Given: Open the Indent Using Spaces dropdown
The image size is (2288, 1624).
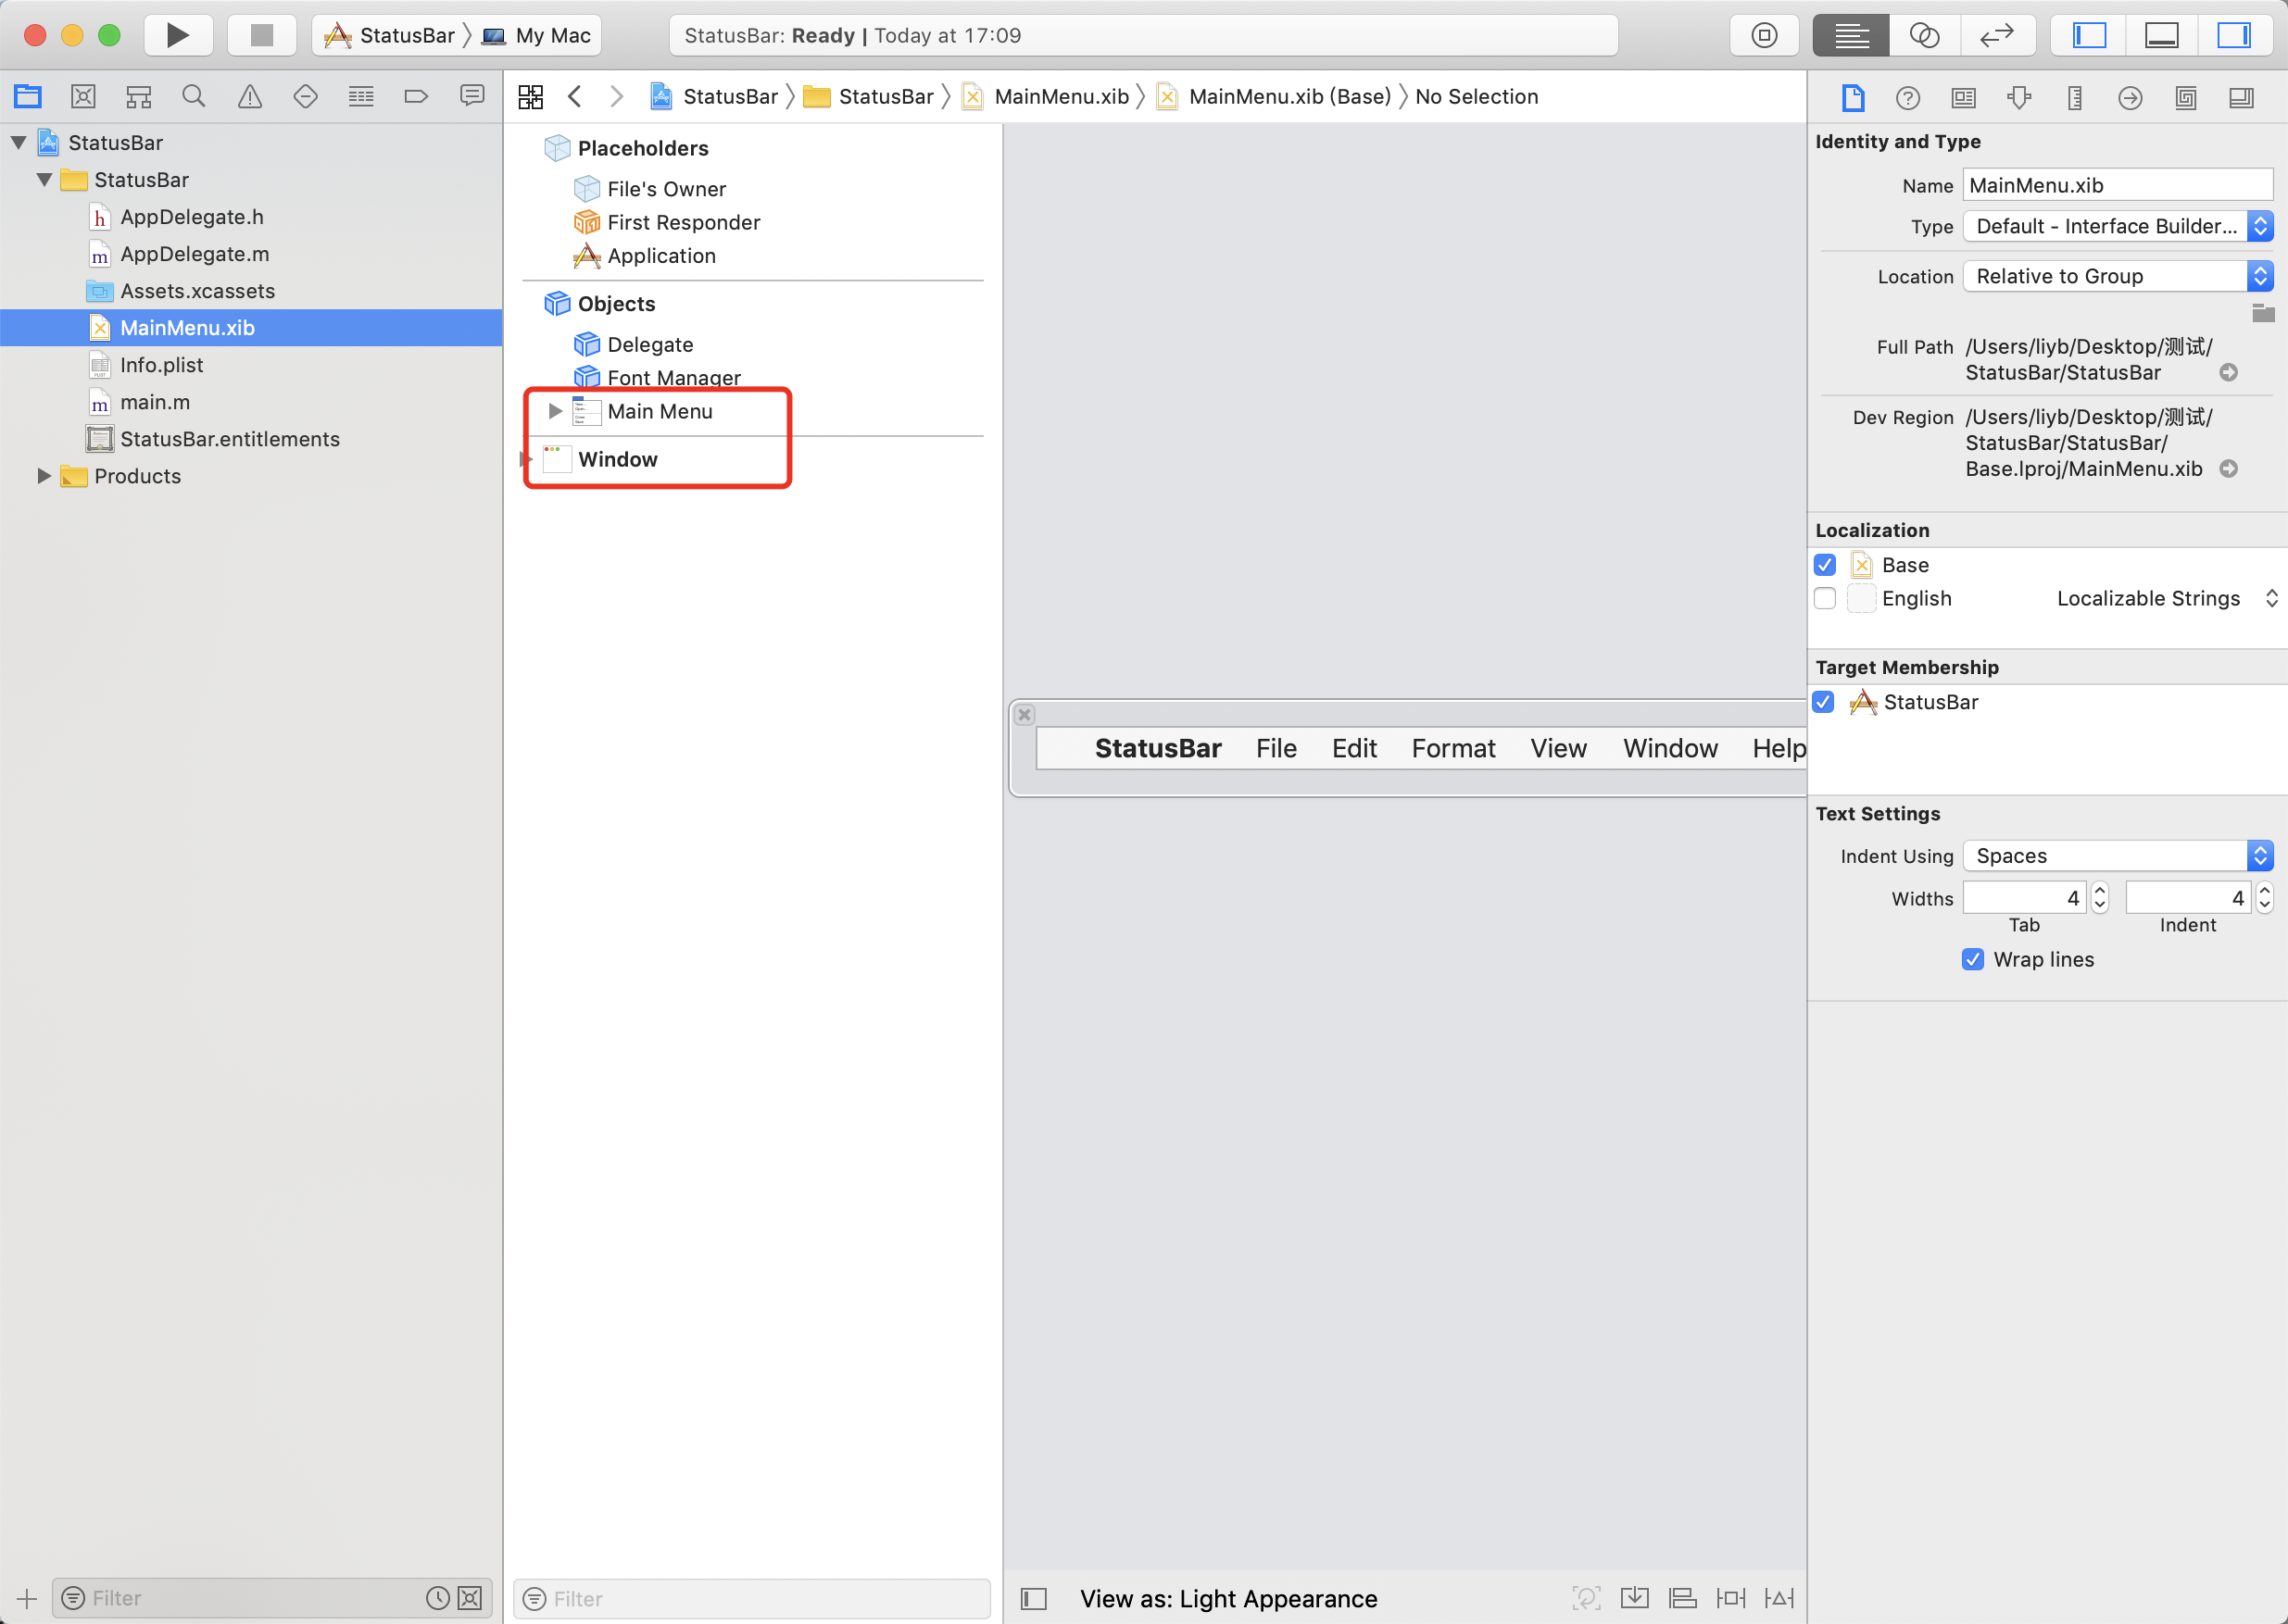Looking at the screenshot, I should click(x=2117, y=856).
